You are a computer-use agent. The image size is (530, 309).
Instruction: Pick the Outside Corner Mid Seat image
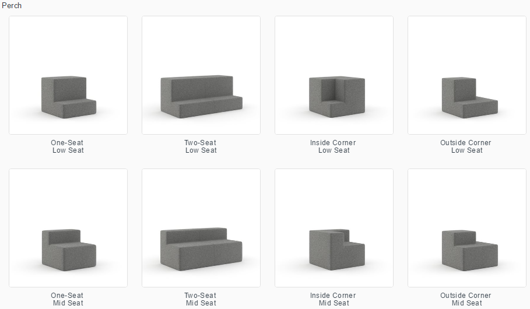coord(467,228)
